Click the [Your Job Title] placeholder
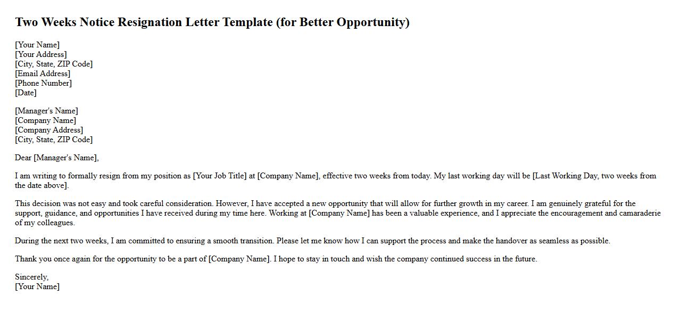Viewport: 680px width, 320px height. click(x=220, y=176)
